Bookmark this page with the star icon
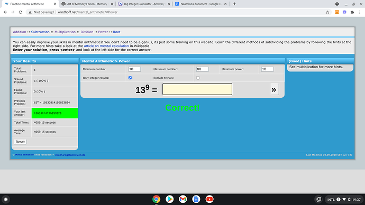The width and height of the screenshot is (365, 205). pyautogui.click(x=327, y=12)
